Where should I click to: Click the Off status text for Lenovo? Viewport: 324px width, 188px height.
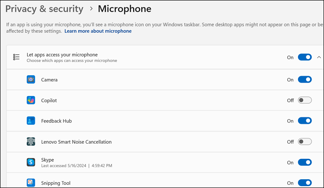point(290,142)
